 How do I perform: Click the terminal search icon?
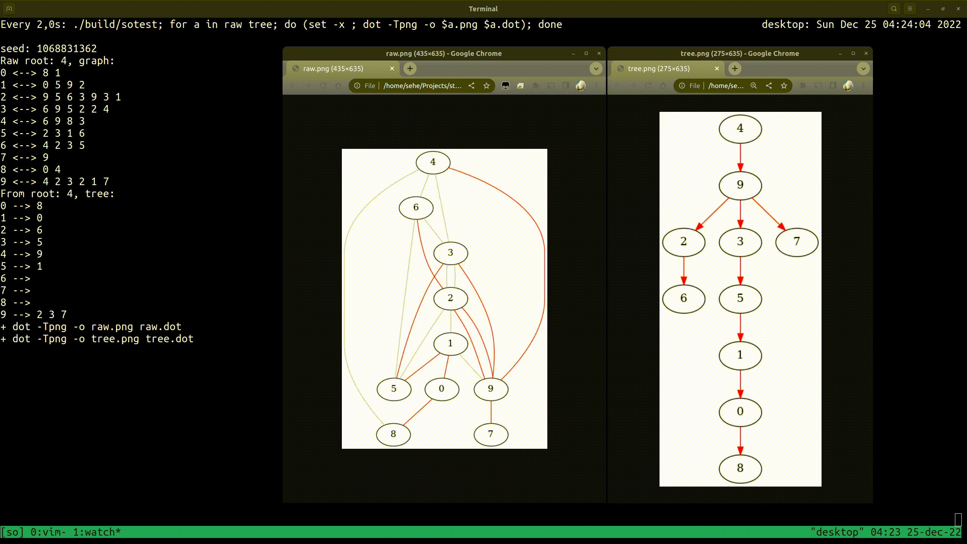point(894,9)
